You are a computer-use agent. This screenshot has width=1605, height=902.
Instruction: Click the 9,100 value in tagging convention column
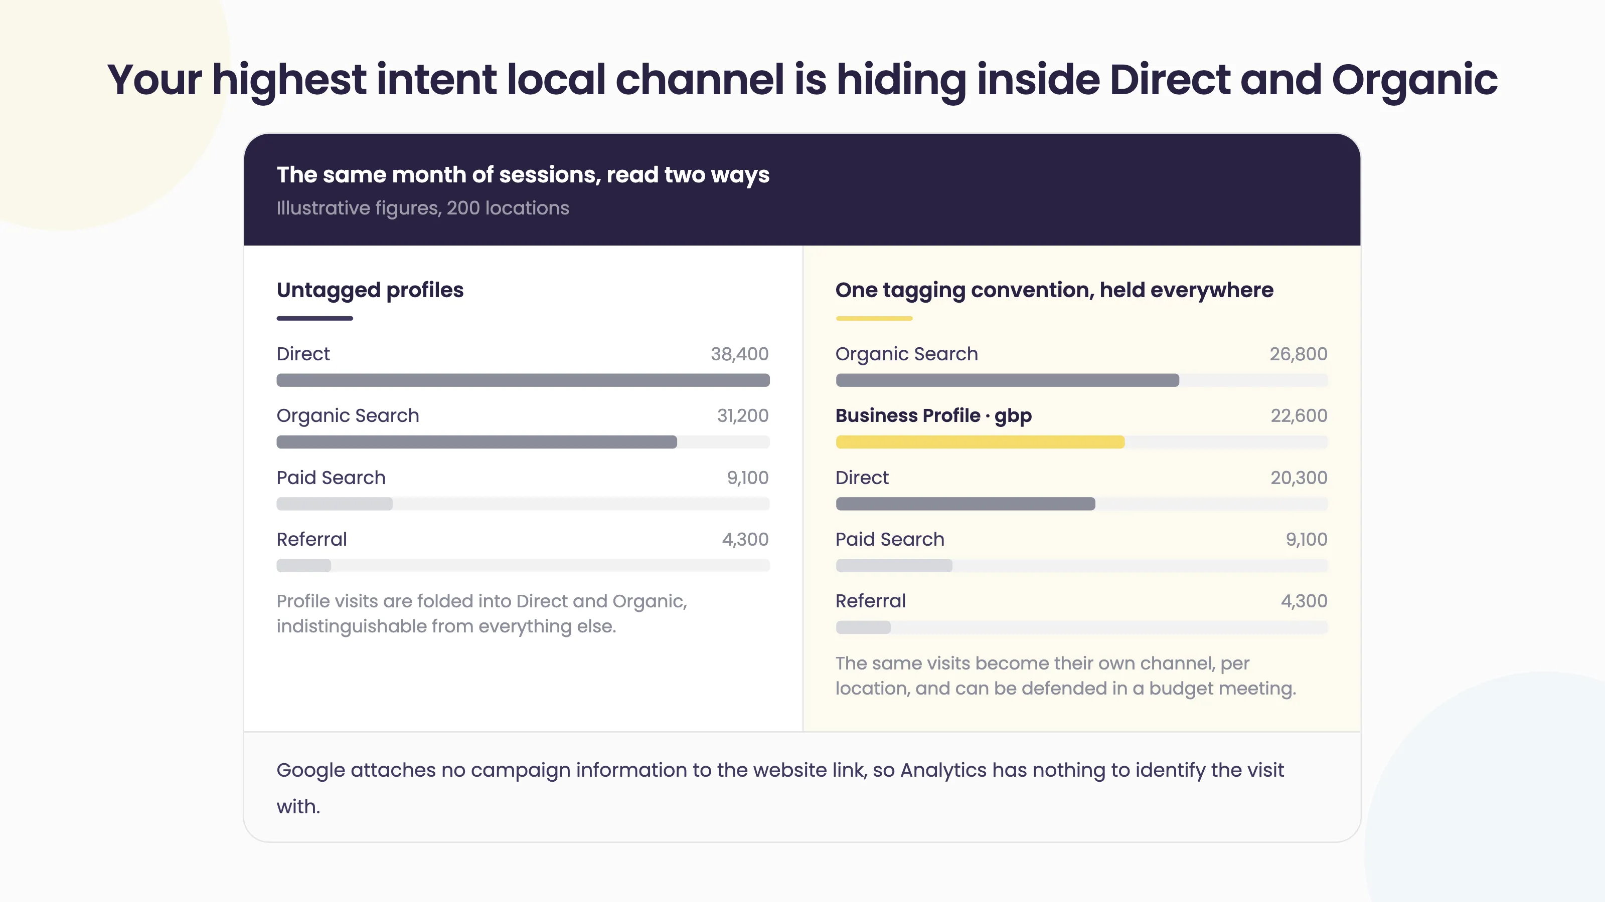pos(1307,539)
